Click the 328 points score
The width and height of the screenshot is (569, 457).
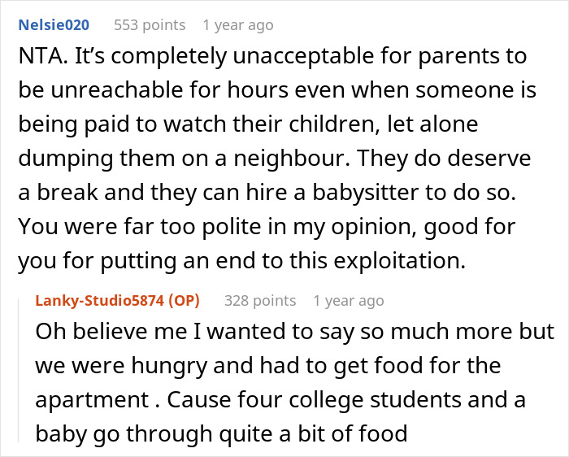259,301
